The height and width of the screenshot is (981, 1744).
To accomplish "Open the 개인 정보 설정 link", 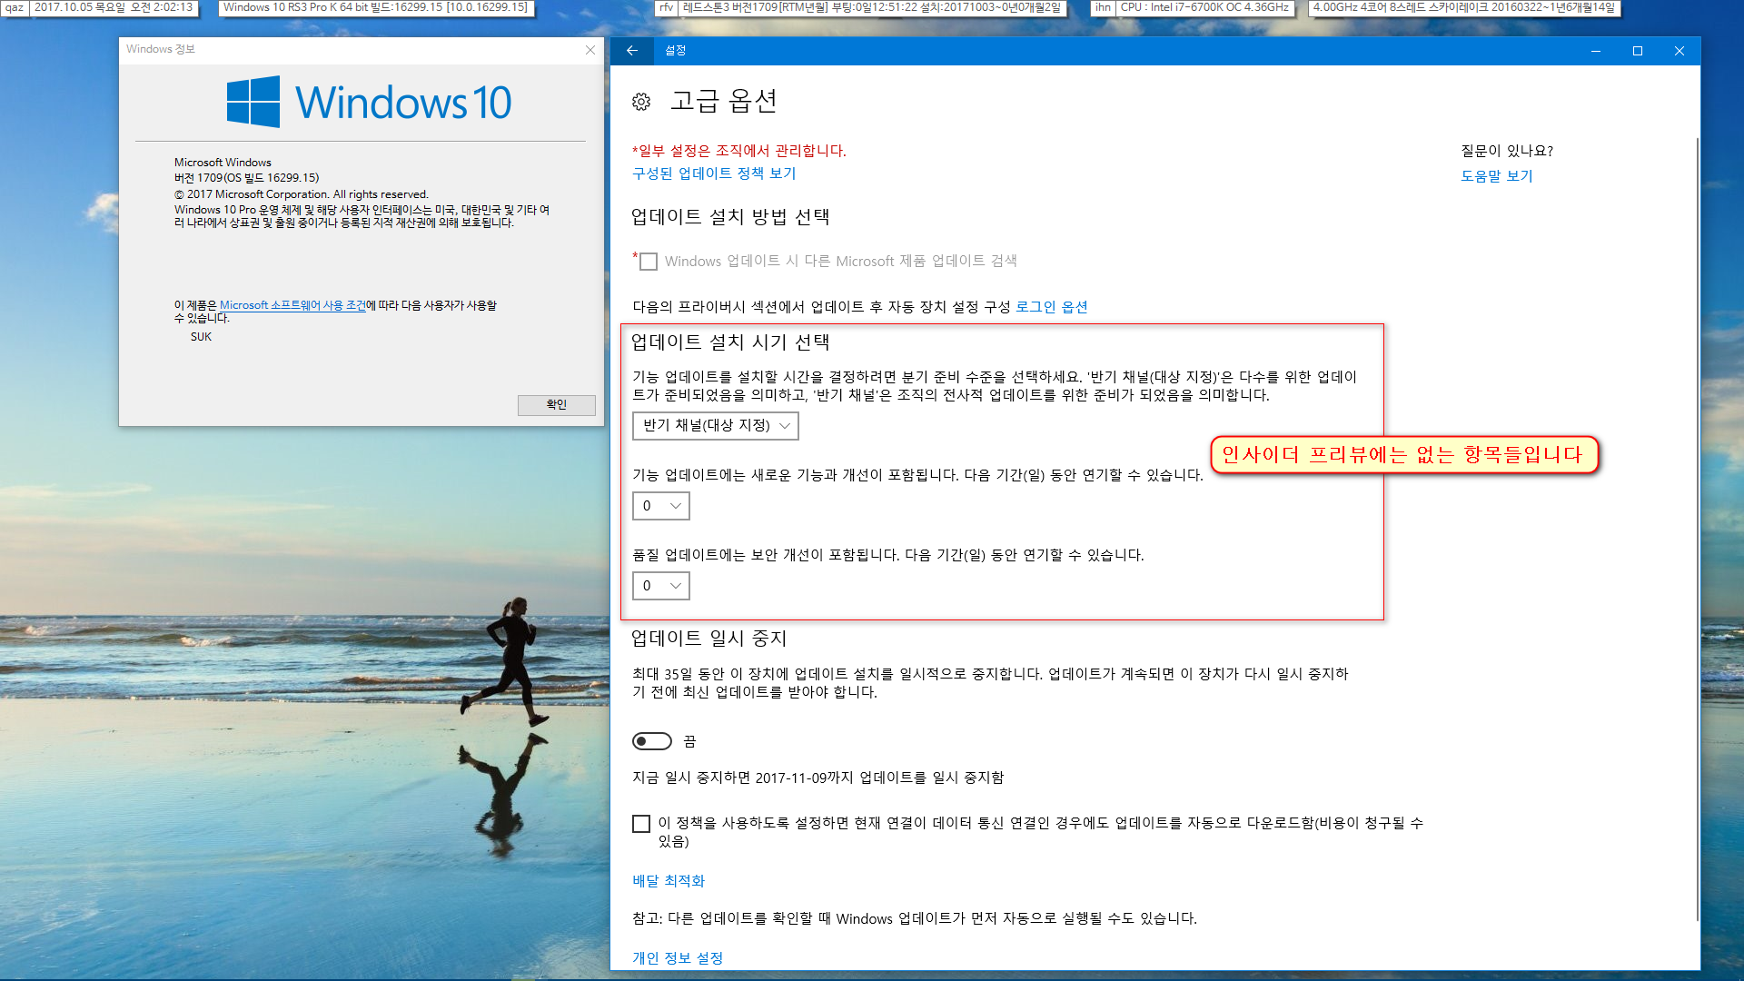I will (678, 958).
